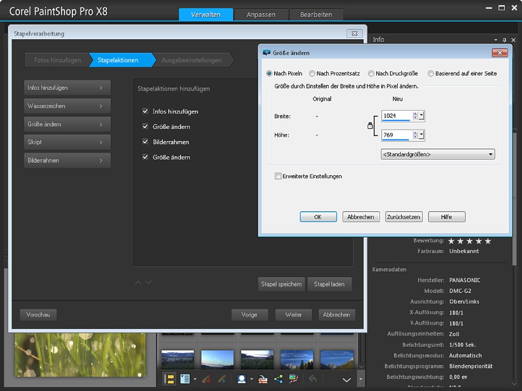522x391 pixels.
Task: Move selected batch action up
Action: (138, 282)
